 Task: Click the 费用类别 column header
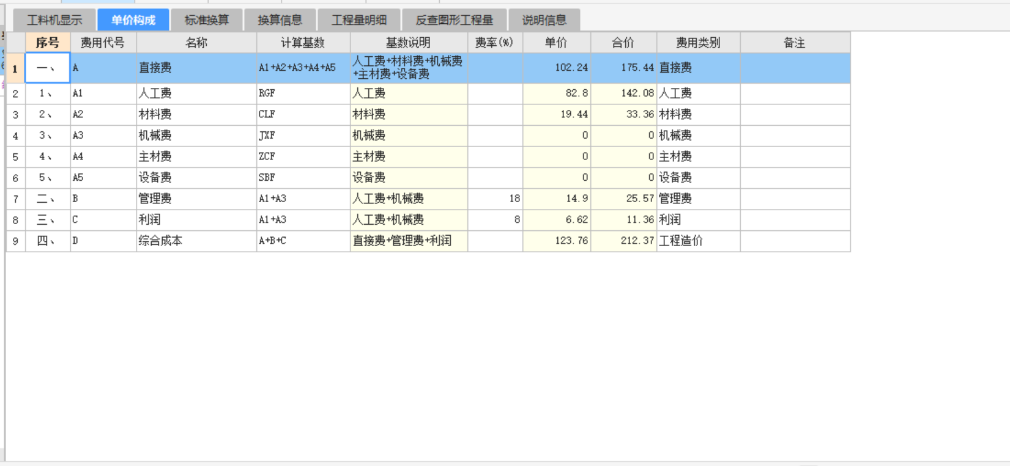point(698,43)
